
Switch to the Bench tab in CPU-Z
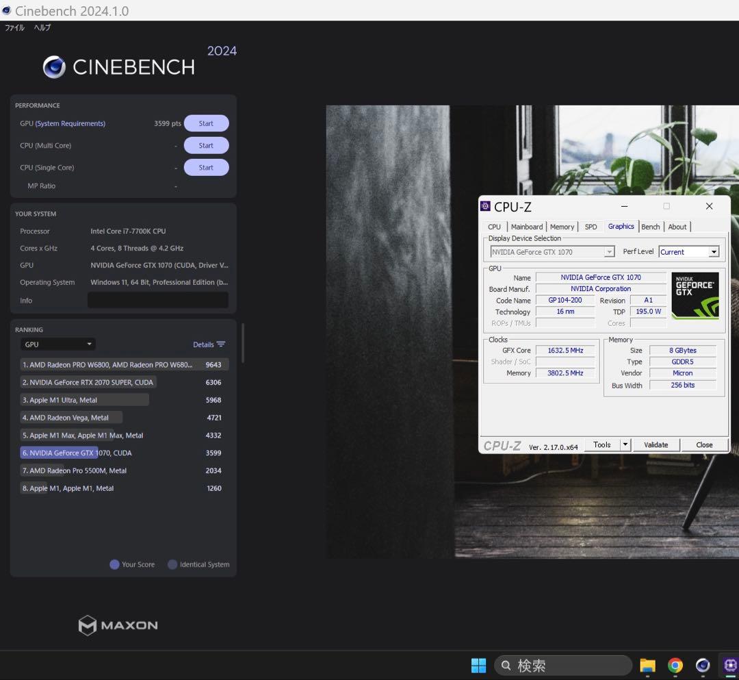tap(650, 227)
